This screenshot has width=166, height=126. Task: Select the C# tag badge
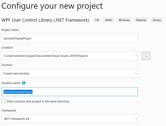point(97,20)
